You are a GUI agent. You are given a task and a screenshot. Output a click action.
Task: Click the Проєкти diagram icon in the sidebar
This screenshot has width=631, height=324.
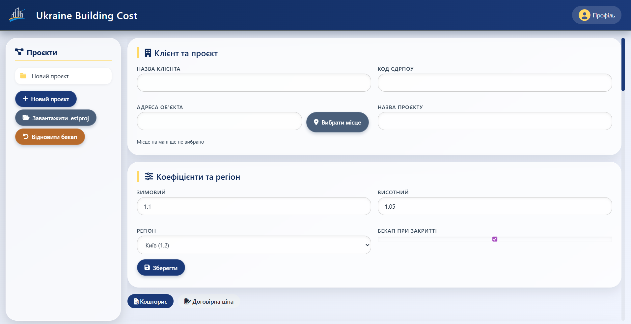[x=19, y=52]
